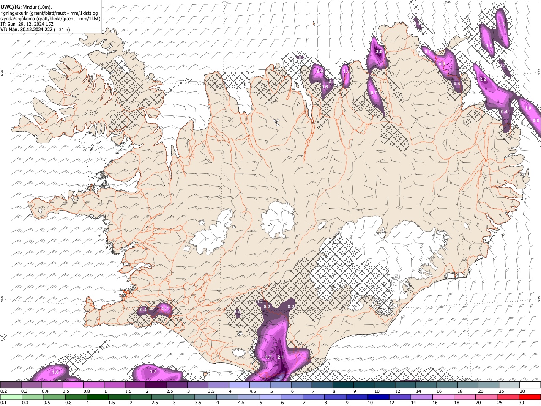The width and height of the screenshot is (541, 406).
Task: Click the 0.4 label on snow scale
Action: (x=45, y=391)
